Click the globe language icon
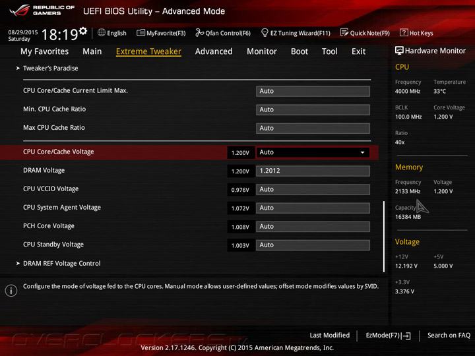The image size is (475, 356). (x=102, y=33)
